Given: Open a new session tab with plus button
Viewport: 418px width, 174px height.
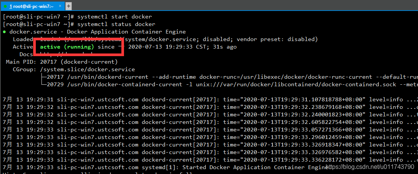Looking at the screenshot, I should point(69,6).
